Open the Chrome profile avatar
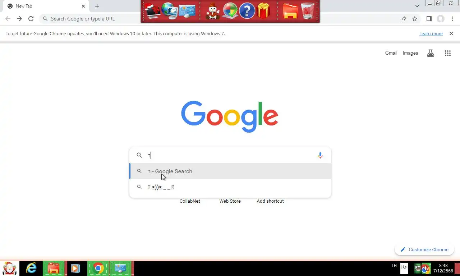The image size is (460, 276). pos(441,19)
